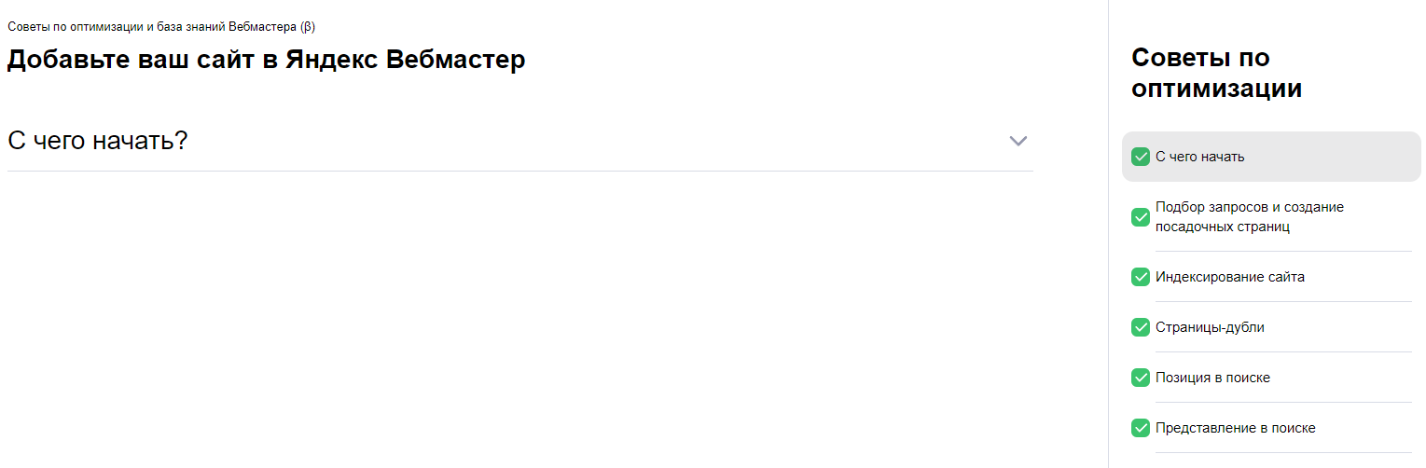Toggle the 'С чего начать' green checkmark

(1140, 157)
